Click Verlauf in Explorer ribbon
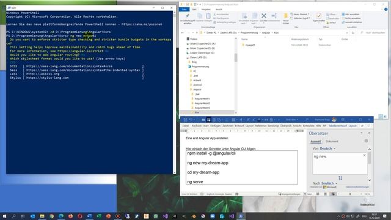The image size is (391, 220). tap(331, 23)
